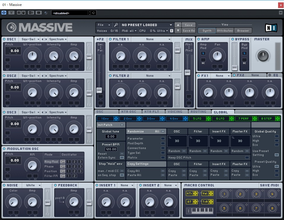Click the plugin power bypass icon
284x220 pixels.
(x=4, y=13)
